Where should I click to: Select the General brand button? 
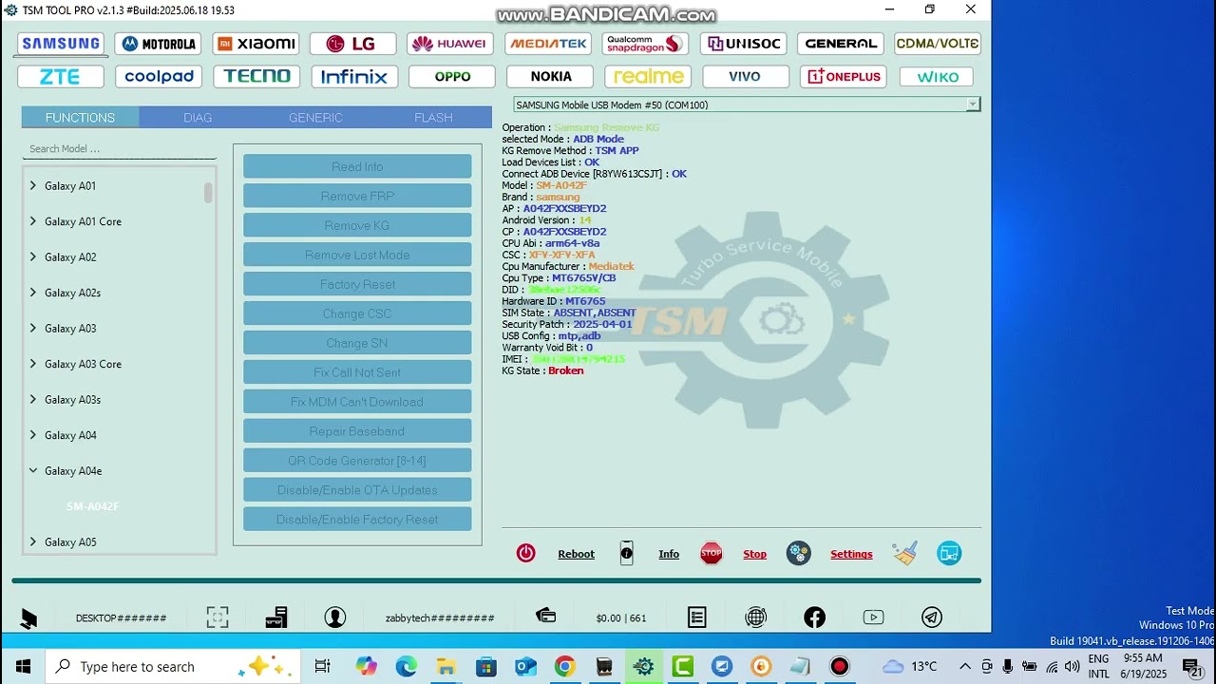[x=841, y=44]
